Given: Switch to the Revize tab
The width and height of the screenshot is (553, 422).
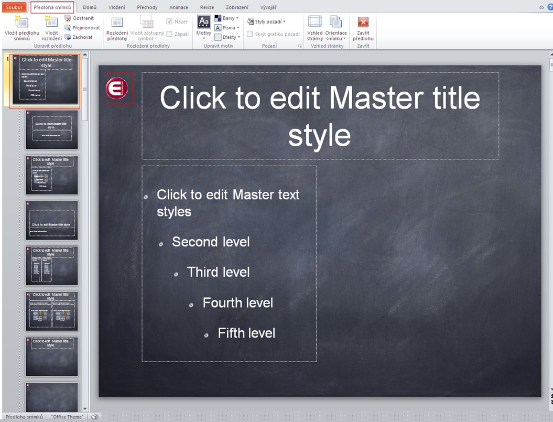Looking at the screenshot, I should pyautogui.click(x=207, y=7).
